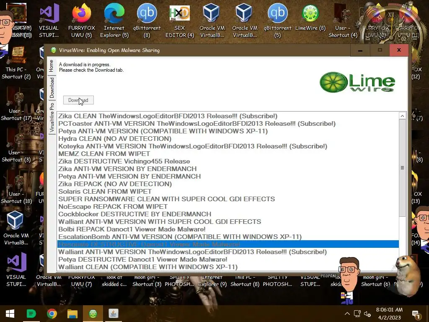The image size is (429, 322).
Task: Select Petya ANTI-VM VERSION (COMPATIBLE WITH WINDOWS XP-11)
Action: pyautogui.click(x=228, y=131)
